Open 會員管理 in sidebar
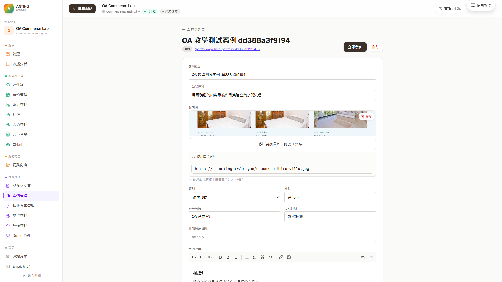The width and height of the screenshot is (502, 282). (x=31, y=105)
